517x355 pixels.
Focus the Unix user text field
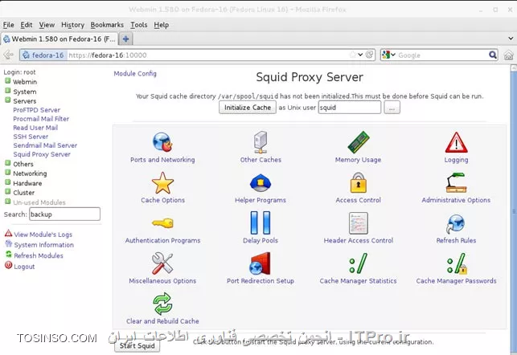click(x=350, y=108)
